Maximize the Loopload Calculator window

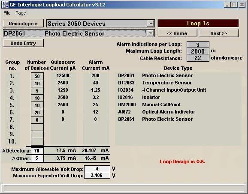(x=234, y=5)
